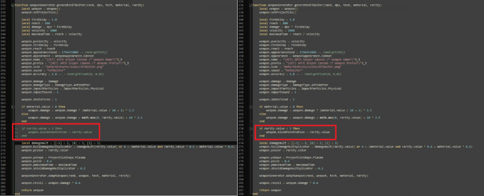Click line number 236 in the left gutter
This screenshot has width=484, height=196.
pos(3,5)
